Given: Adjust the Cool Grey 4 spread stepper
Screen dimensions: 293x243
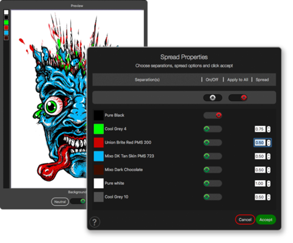Looking at the screenshot, I should tap(269, 129).
